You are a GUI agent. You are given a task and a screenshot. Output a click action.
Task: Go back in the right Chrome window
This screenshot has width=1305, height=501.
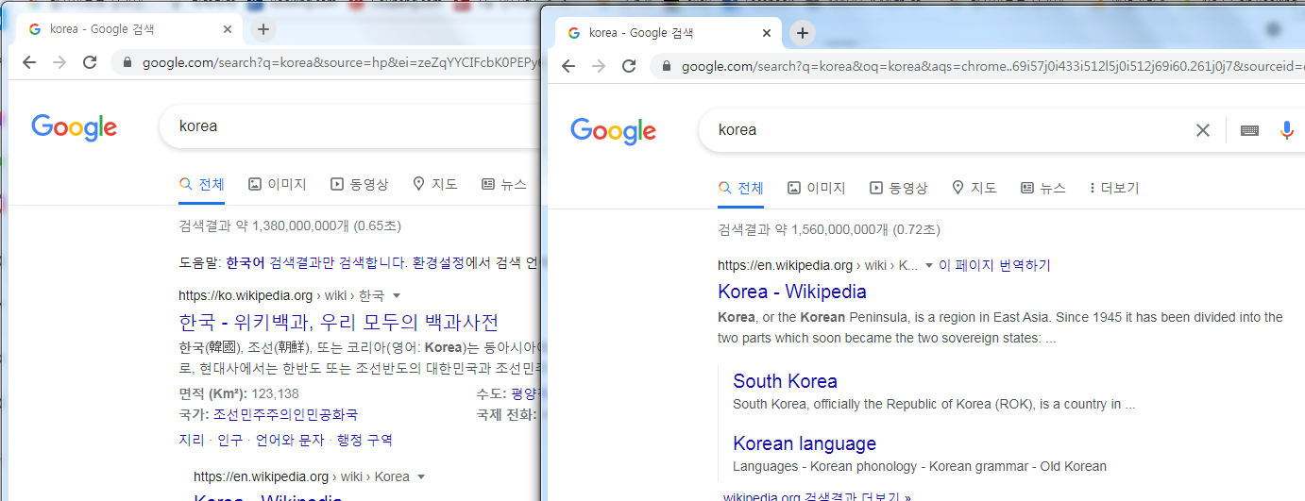[x=568, y=66]
